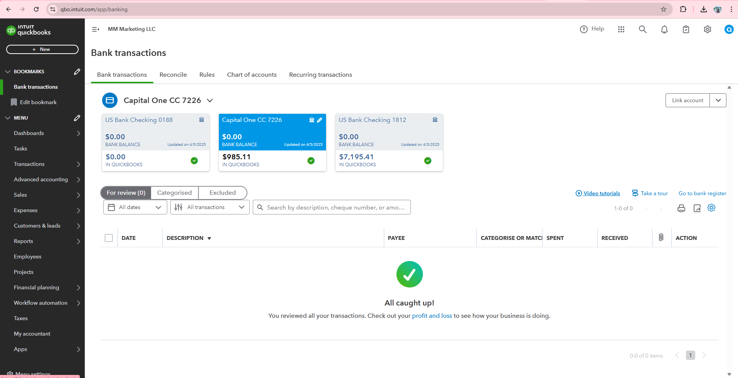Image resolution: width=738 pixels, height=378 pixels.
Task: Click bank icon on US Bank Checking 1812 card
Action: coord(435,120)
